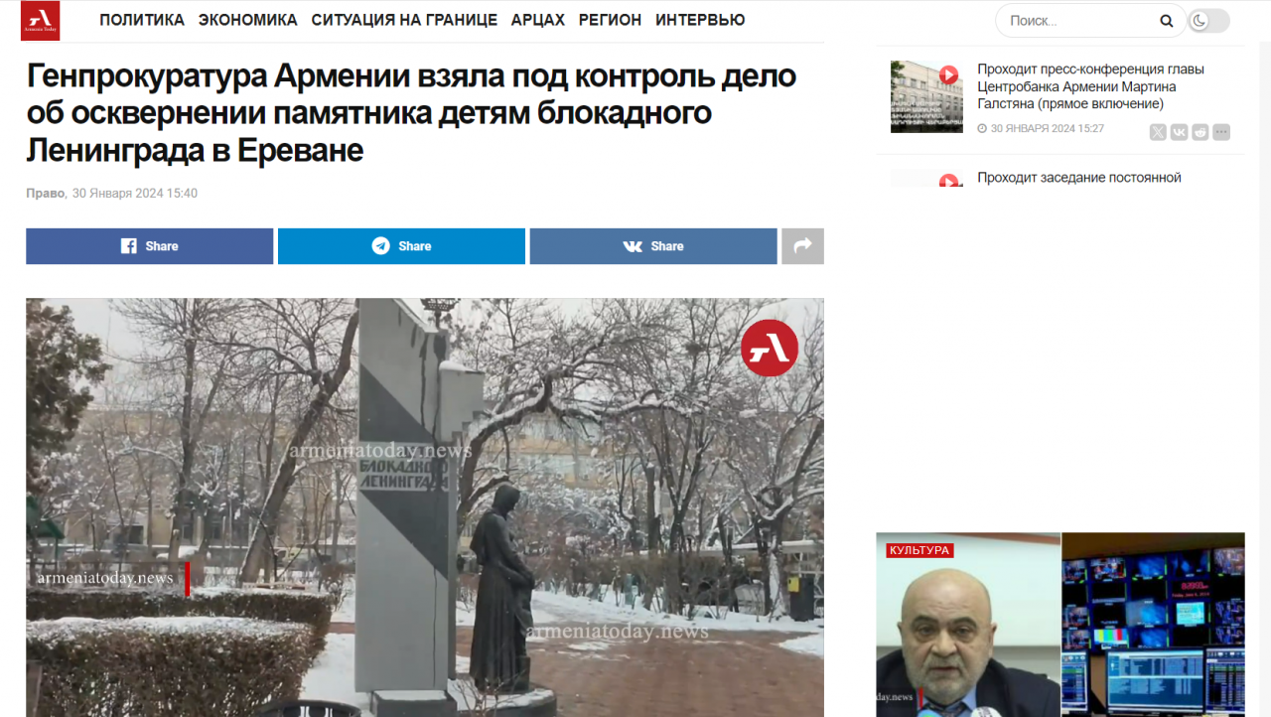Viewport: 1271px width, 717px height.
Task: Expand more sharing options with ellipsis
Action: 1221,132
